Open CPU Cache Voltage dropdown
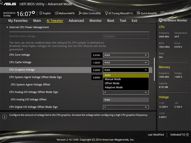The width and height of the screenshot is (191, 143). [126, 63]
